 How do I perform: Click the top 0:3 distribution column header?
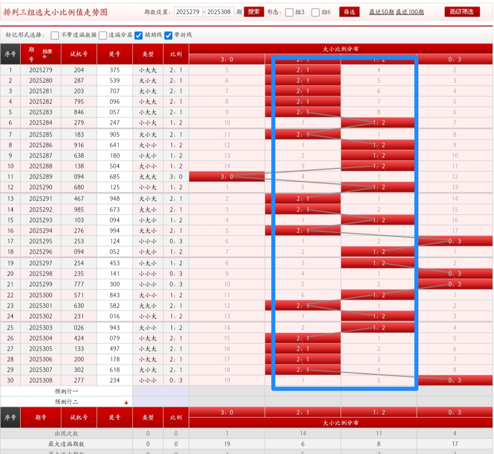455,59
